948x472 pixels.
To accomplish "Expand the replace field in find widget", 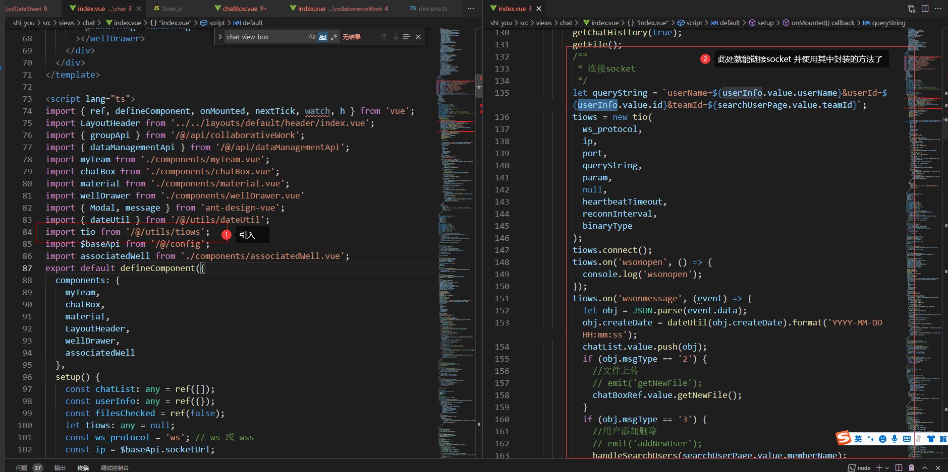I will pyautogui.click(x=220, y=37).
